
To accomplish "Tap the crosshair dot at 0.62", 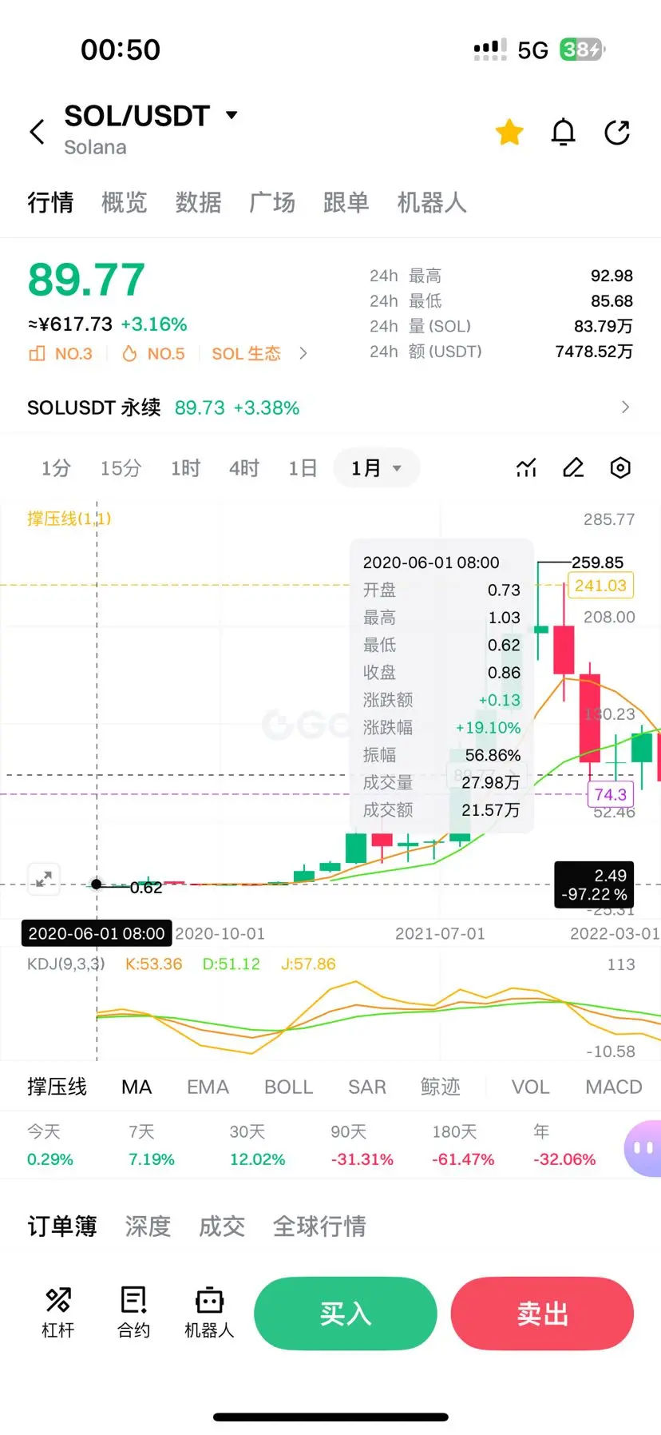I will pos(97,884).
